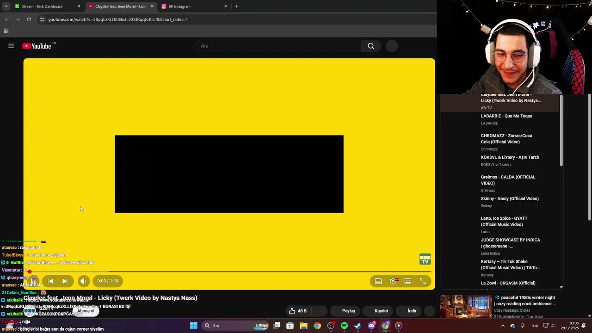This screenshot has width=592, height=333.
Task: Open the more actions button beside İndir
Action: coord(430,311)
